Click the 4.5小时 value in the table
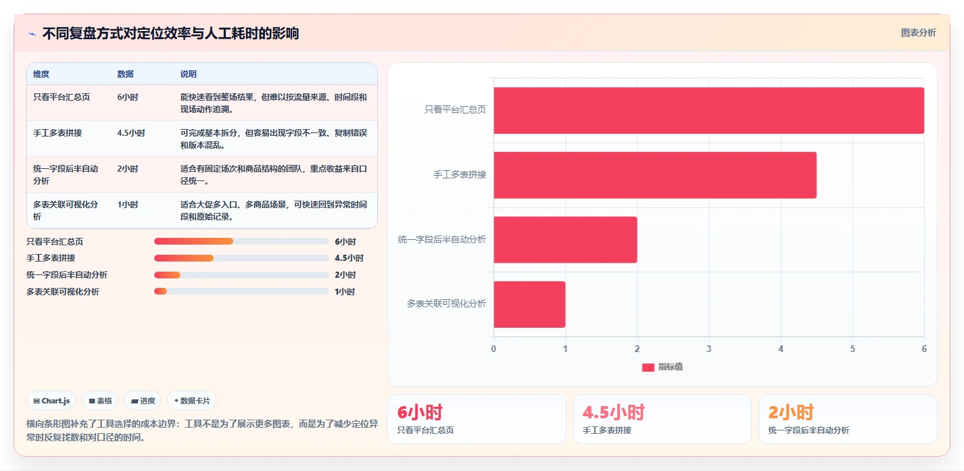 pyautogui.click(x=131, y=133)
